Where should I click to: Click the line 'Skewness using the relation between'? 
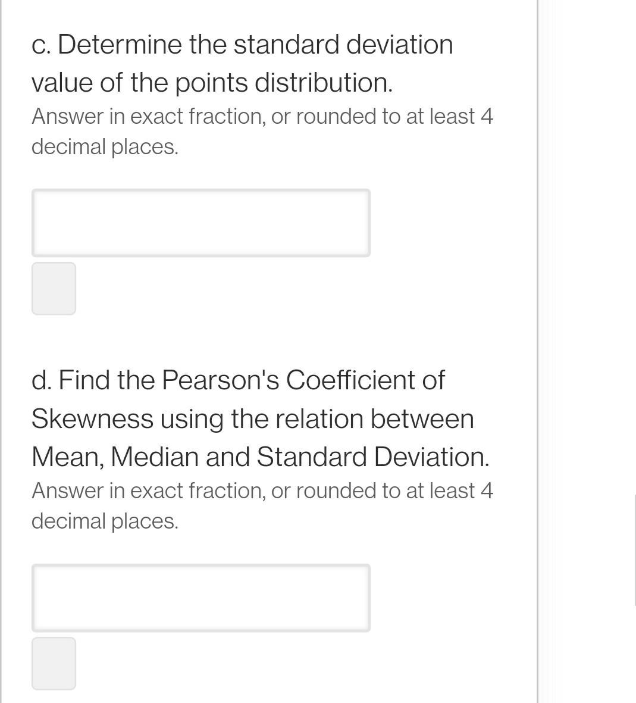coord(253,419)
